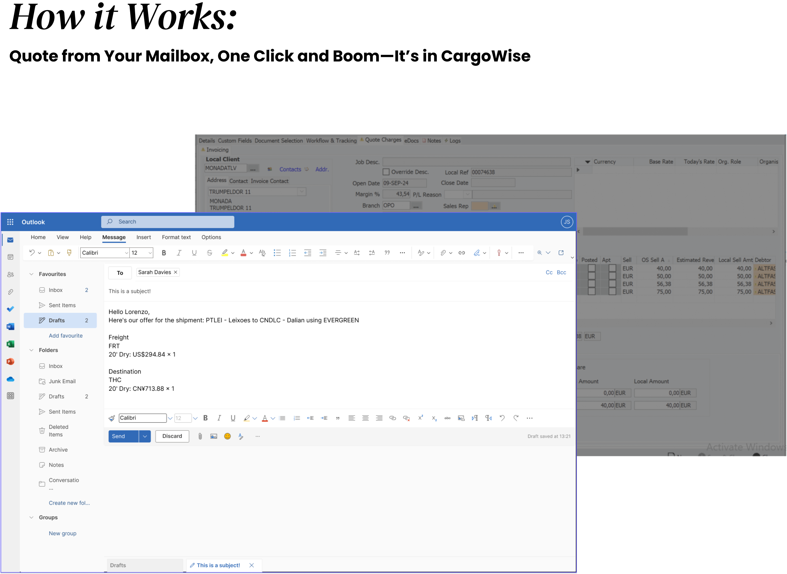Insert link using ribbon link icon
The width and height of the screenshot is (787, 574).
(x=462, y=253)
